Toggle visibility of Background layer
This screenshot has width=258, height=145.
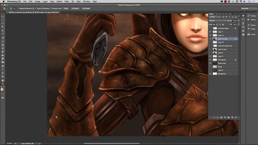pyautogui.click(x=210, y=74)
